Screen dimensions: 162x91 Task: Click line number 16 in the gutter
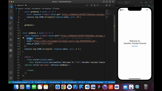pos(18,38)
